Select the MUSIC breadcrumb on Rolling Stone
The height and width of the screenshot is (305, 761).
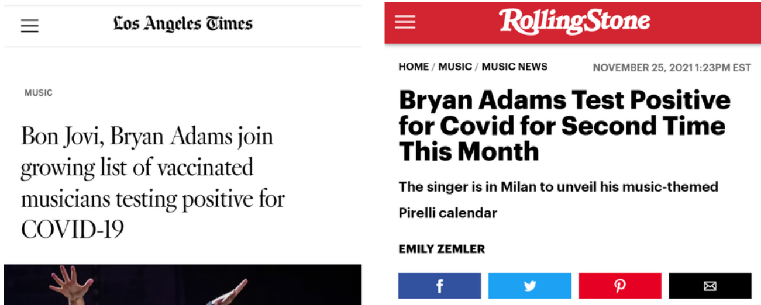click(455, 67)
